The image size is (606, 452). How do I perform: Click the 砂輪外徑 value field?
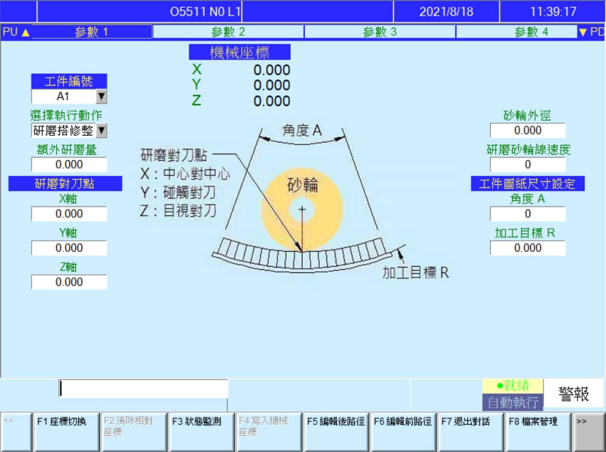coord(528,130)
